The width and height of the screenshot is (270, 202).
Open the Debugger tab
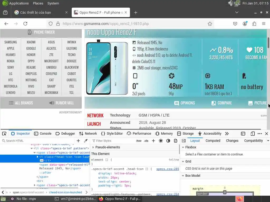click(65, 134)
